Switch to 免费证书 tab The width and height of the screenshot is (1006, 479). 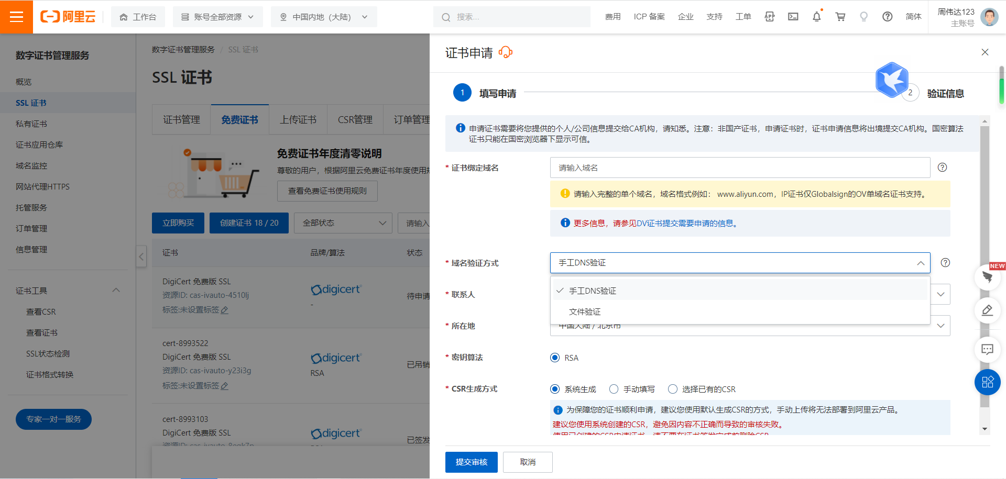tap(239, 120)
